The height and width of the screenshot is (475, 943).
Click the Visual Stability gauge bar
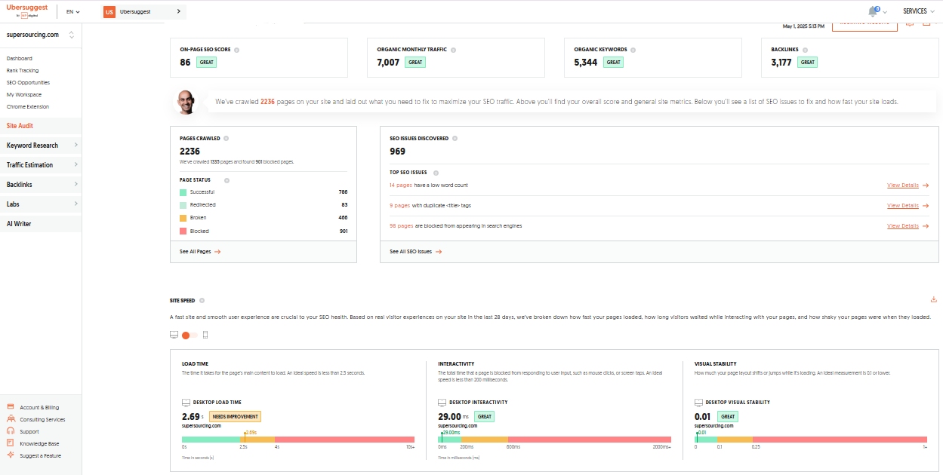(811, 440)
